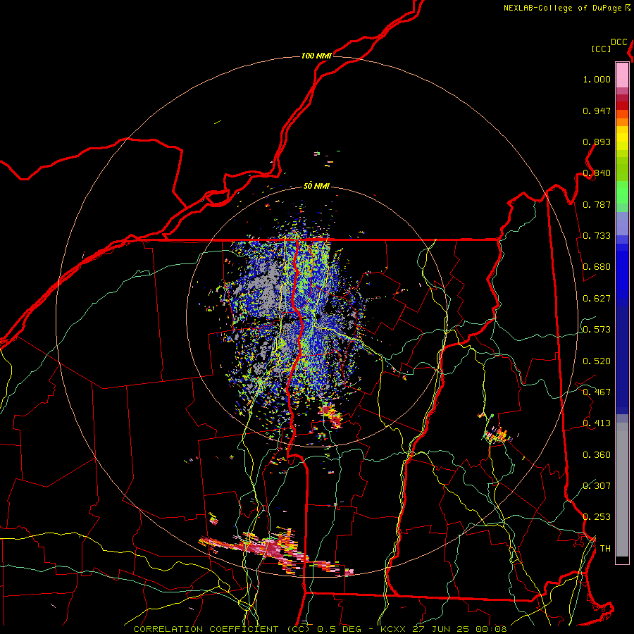The height and width of the screenshot is (634, 634).
Task: Click the [CC] units label
Action: pyautogui.click(x=601, y=49)
